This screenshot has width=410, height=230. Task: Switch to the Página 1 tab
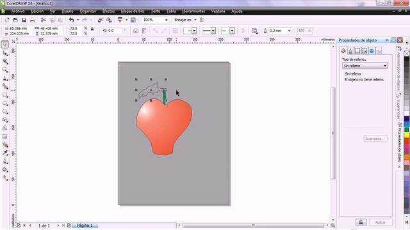point(85,226)
